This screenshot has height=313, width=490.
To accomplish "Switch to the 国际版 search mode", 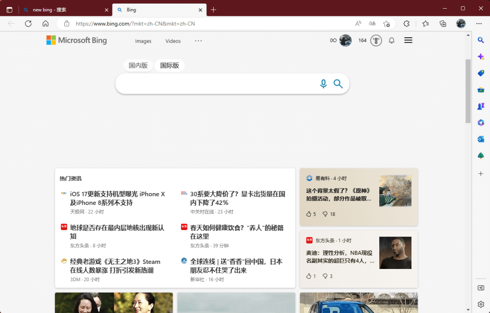I will pyautogui.click(x=169, y=65).
